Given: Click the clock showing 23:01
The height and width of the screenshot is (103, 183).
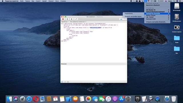Looking at the screenshot, I should pos(161,1).
